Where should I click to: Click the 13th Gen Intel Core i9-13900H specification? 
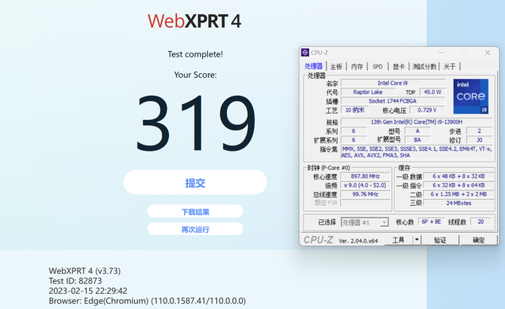[416, 122]
